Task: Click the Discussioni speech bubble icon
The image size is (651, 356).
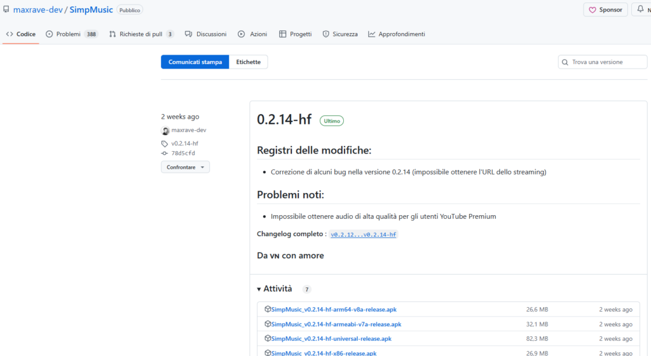Action: pyautogui.click(x=188, y=34)
